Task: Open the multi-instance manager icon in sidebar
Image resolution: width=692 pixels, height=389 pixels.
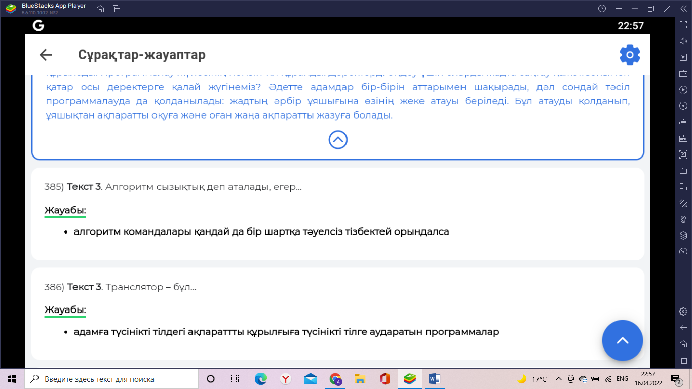Action: [683, 122]
